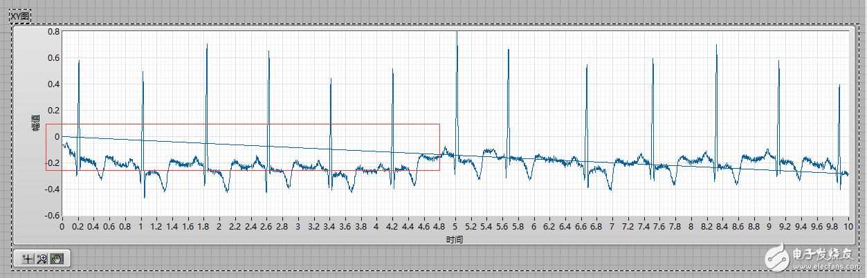Image resolution: width=867 pixels, height=278 pixels.
Task: Click the 2.6 x-axis tick label
Action: [266, 226]
